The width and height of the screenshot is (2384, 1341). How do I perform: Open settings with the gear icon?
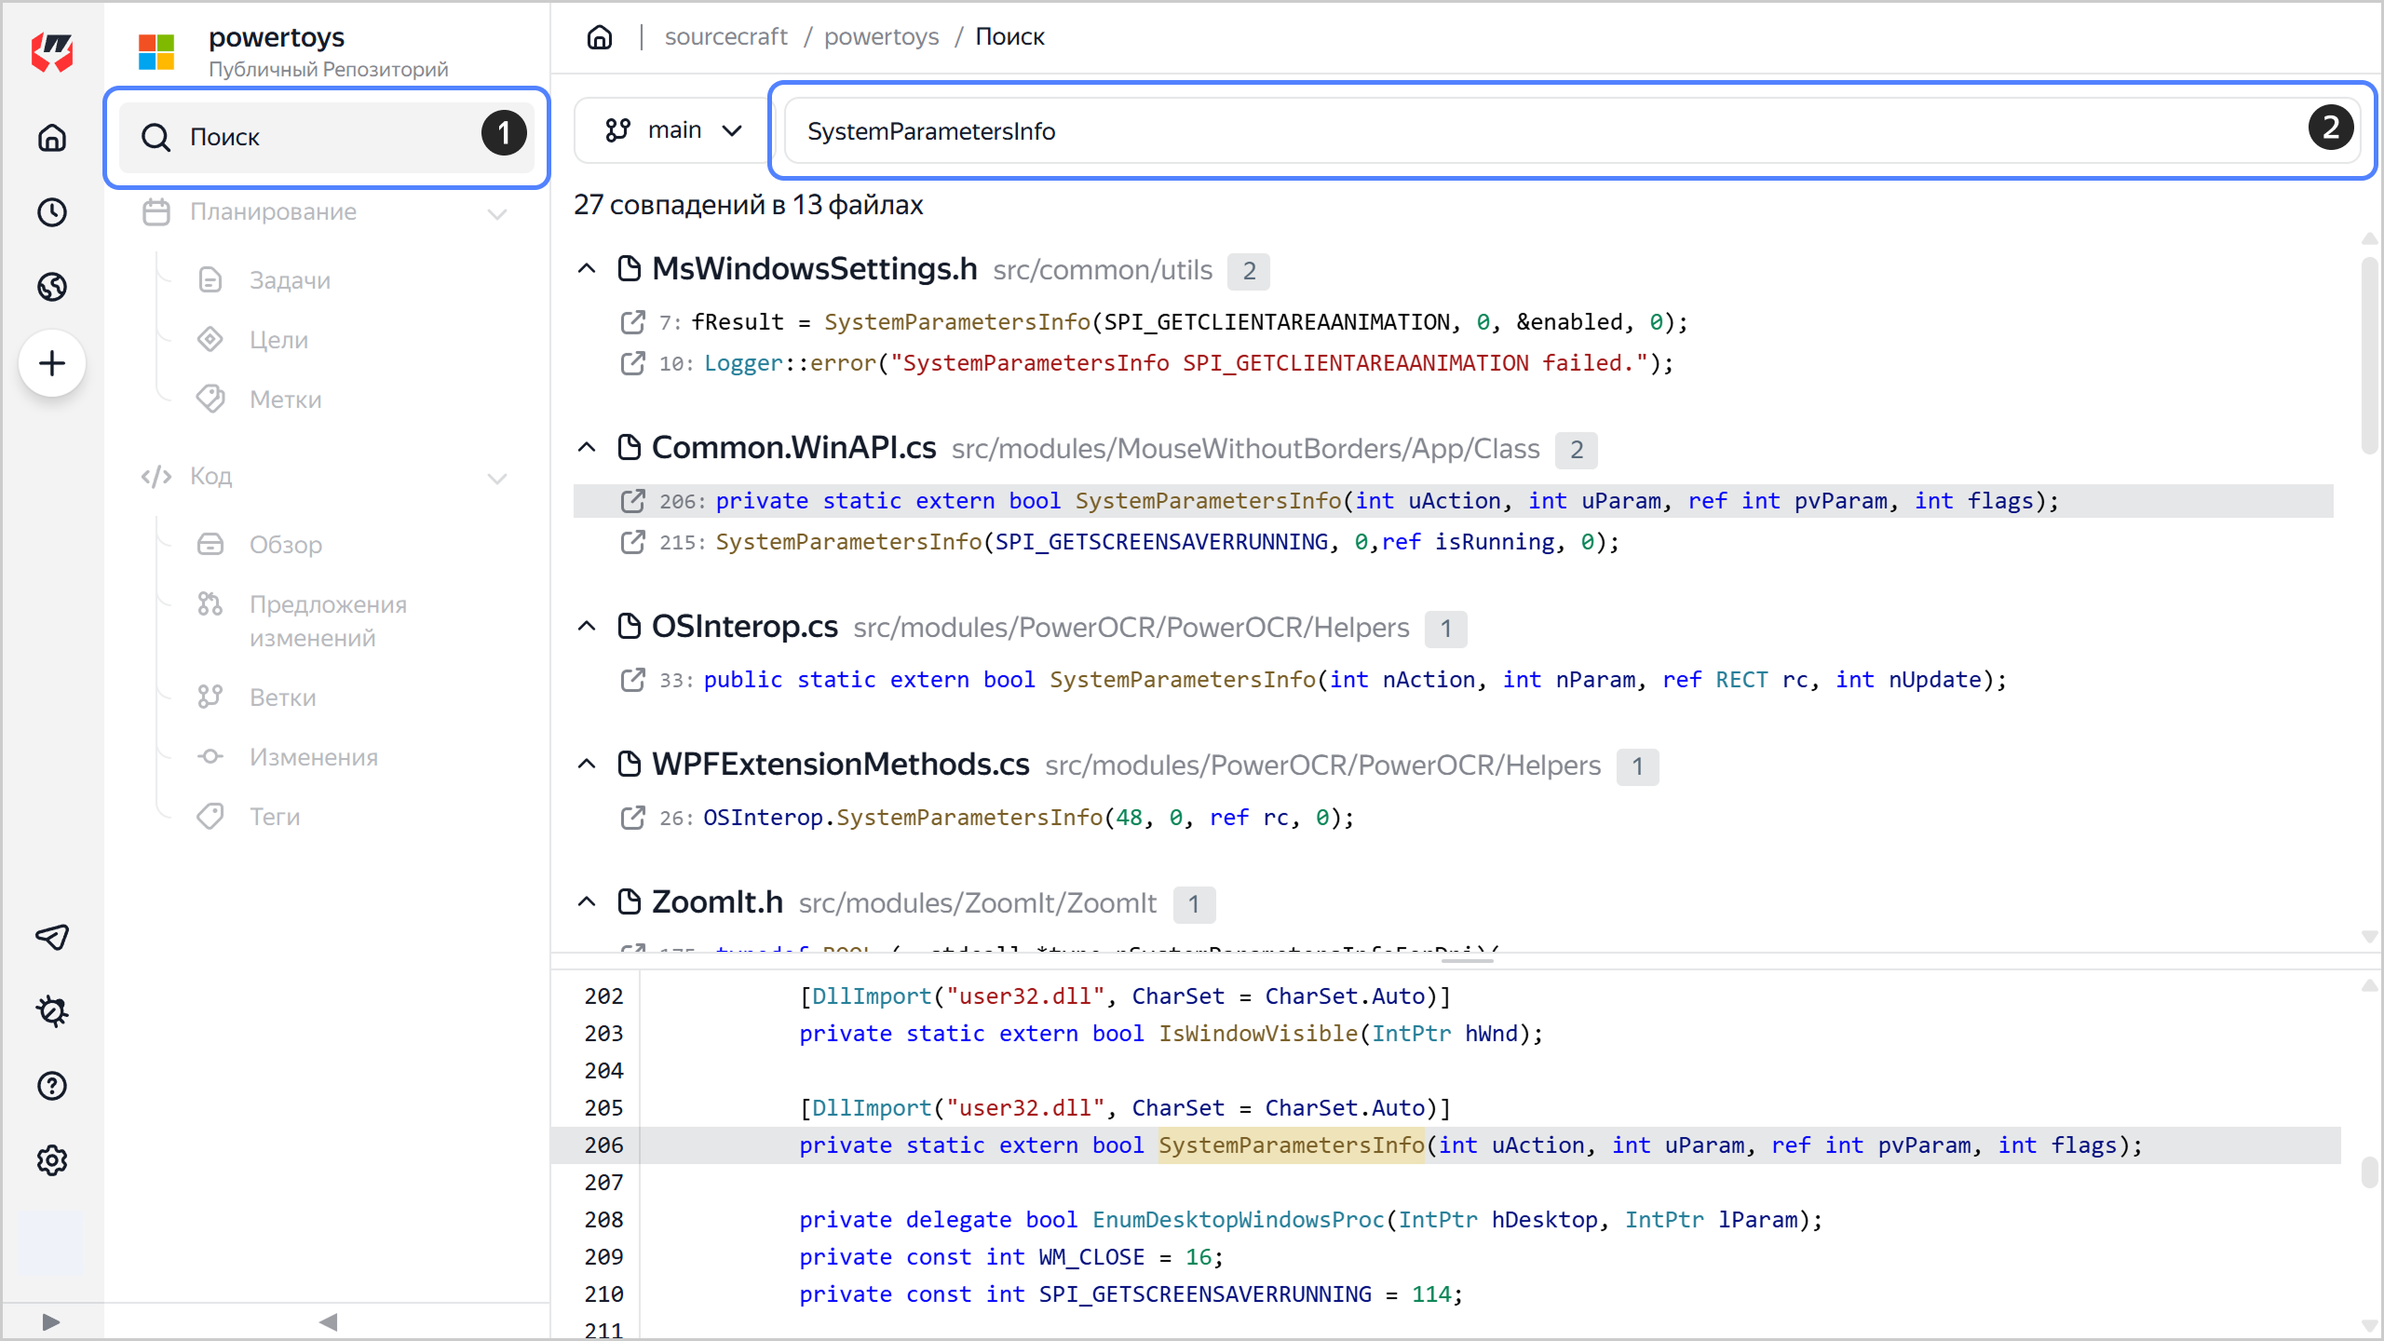coord(52,1160)
